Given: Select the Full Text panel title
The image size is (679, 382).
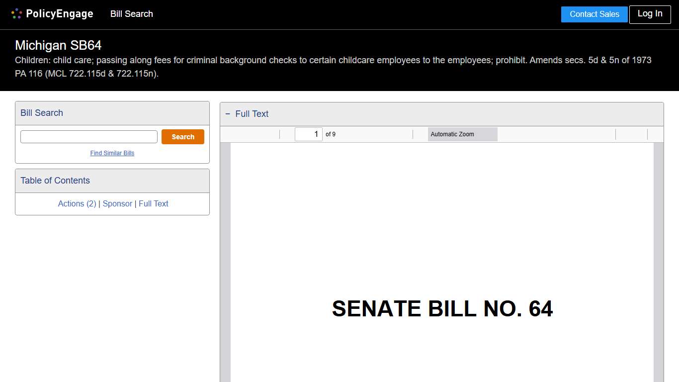Looking at the screenshot, I should point(252,114).
